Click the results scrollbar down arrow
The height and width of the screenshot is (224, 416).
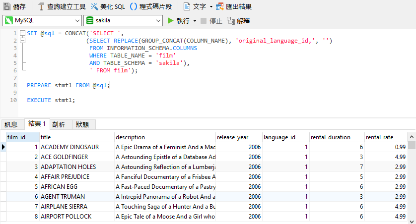412,222
